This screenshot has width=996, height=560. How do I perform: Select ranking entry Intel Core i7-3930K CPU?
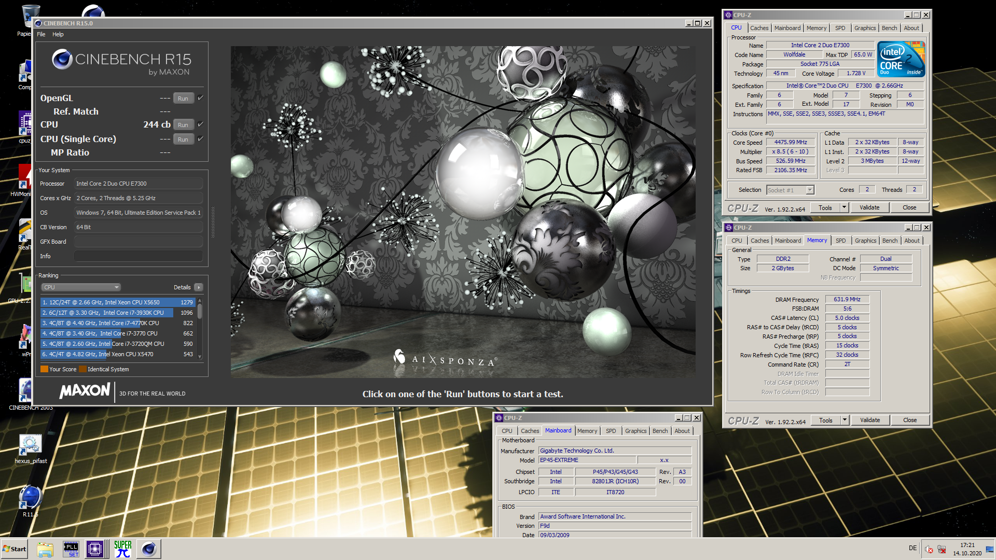point(118,313)
